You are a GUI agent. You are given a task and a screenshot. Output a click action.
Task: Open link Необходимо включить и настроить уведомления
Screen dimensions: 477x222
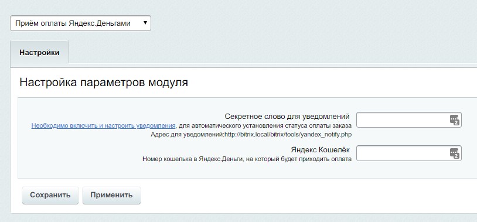[104, 125]
